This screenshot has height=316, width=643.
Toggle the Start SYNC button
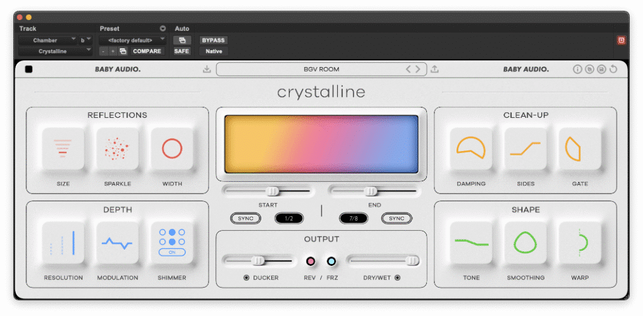246,218
